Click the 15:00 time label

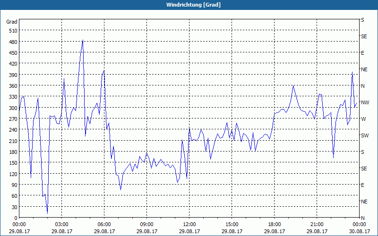[x=232, y=225]
